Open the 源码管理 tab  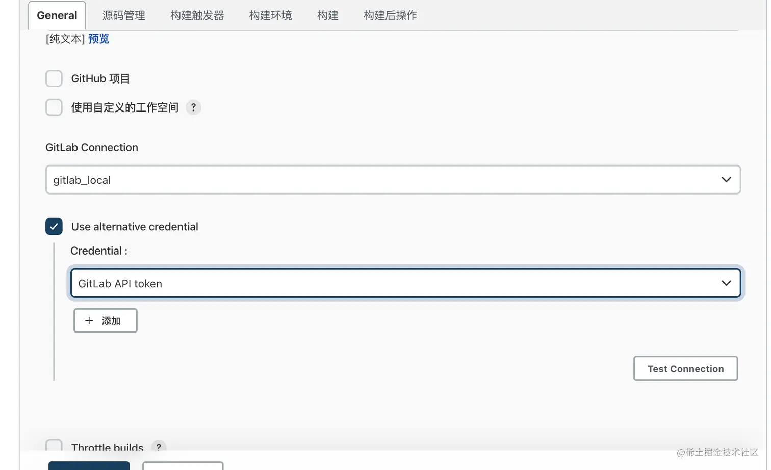(124, 15)
